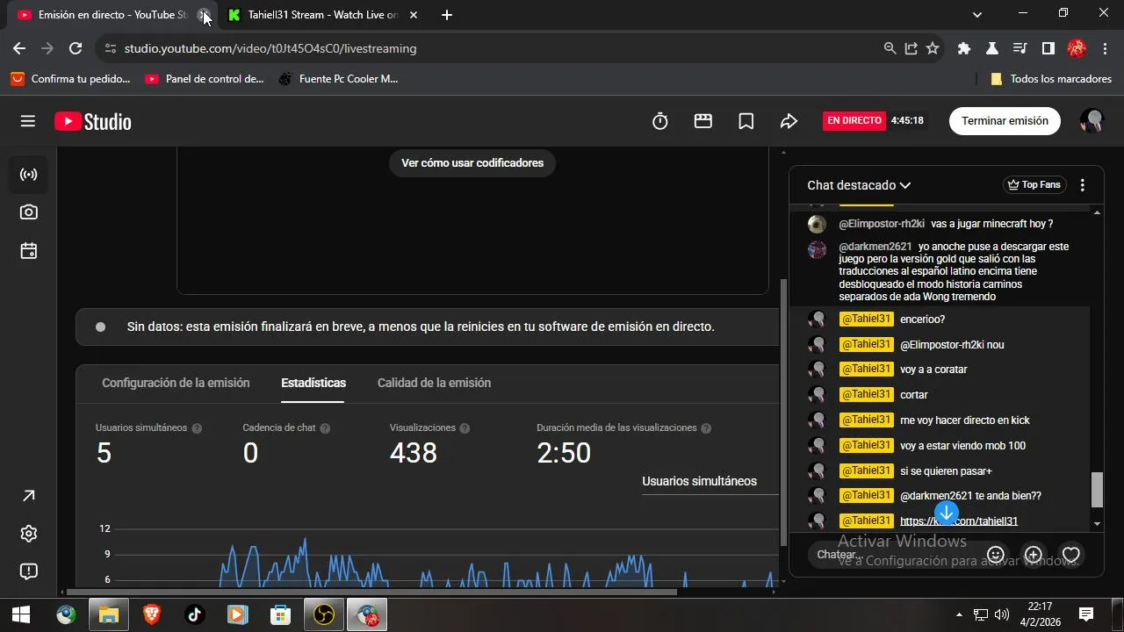
Task: Open File Explorer from taskbar
Action: [109, 614]
